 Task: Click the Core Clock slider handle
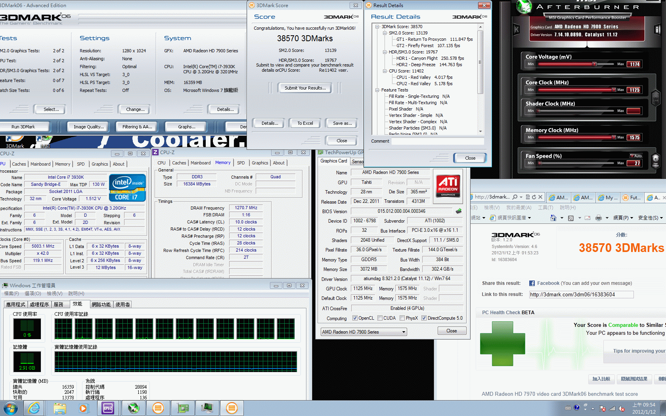click(614, 90)
